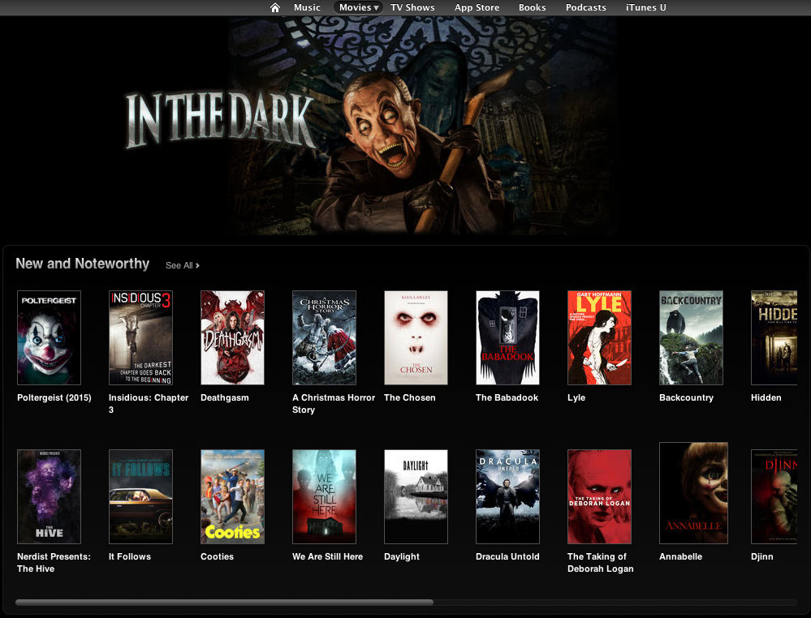
Task: Click the Poltergeist (2015) title link
Action: [54, 398]
